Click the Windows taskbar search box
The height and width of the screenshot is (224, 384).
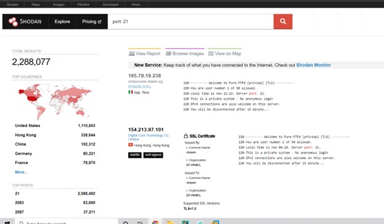click(66, 222)
